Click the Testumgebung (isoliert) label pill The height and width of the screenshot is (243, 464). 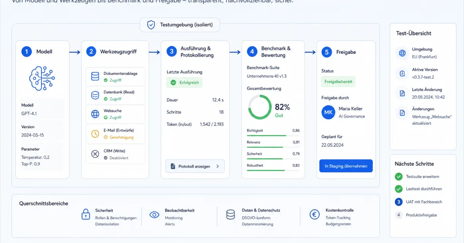point(179,25)
